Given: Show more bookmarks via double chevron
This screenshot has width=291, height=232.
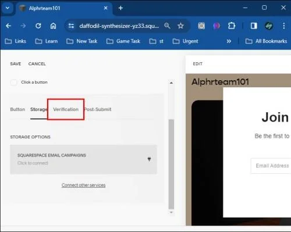Looking at the screenshot, I should pos(229,41).
